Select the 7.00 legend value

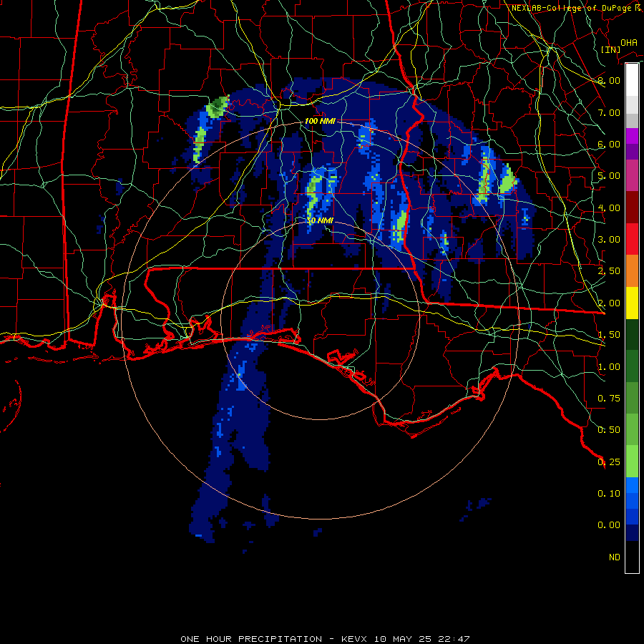click(609, 112)
